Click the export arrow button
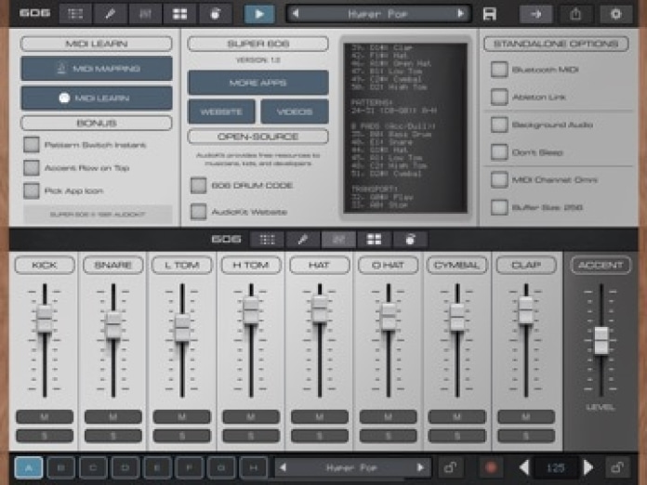Image resolution: width=647 pixels, height=485 pixels. [536, 15]
